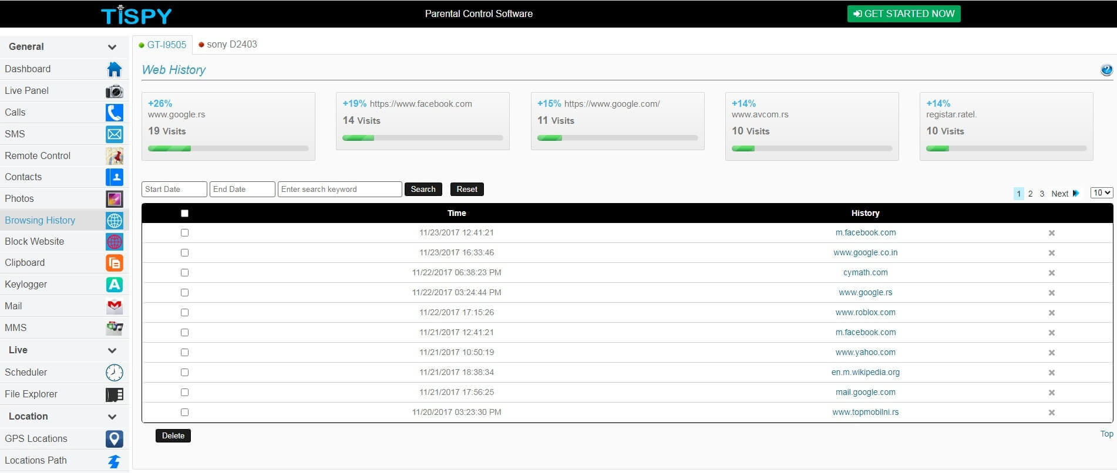1117x473 pixels.
Task: Delete the www.google.co.in entry with its X
Action: coord(1052,253)
